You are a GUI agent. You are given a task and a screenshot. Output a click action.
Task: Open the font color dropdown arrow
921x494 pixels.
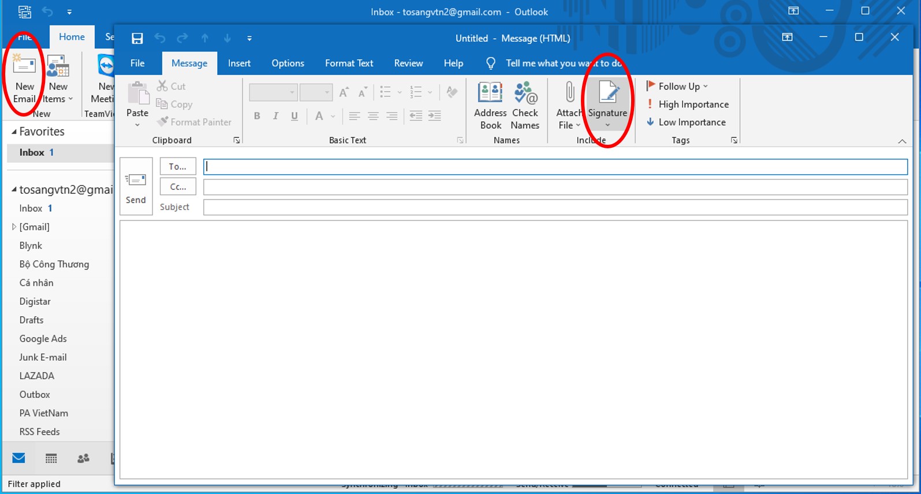333,116
